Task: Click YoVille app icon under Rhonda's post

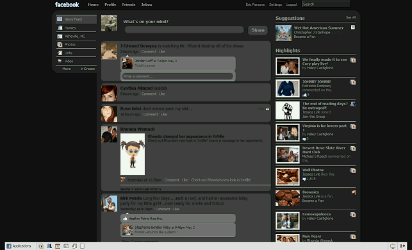Action: click(x=123, y=180)
